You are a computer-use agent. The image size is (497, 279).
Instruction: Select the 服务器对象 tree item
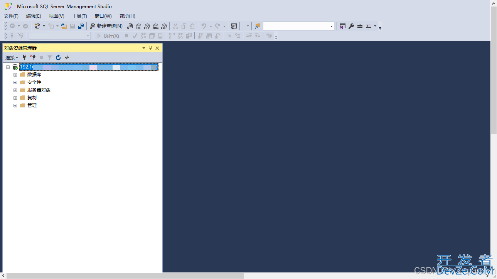39,90
